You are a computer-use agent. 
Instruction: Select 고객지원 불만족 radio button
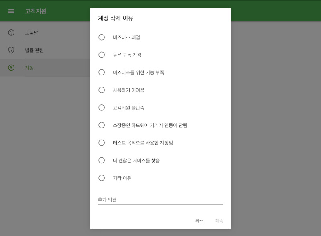[102, 108]
